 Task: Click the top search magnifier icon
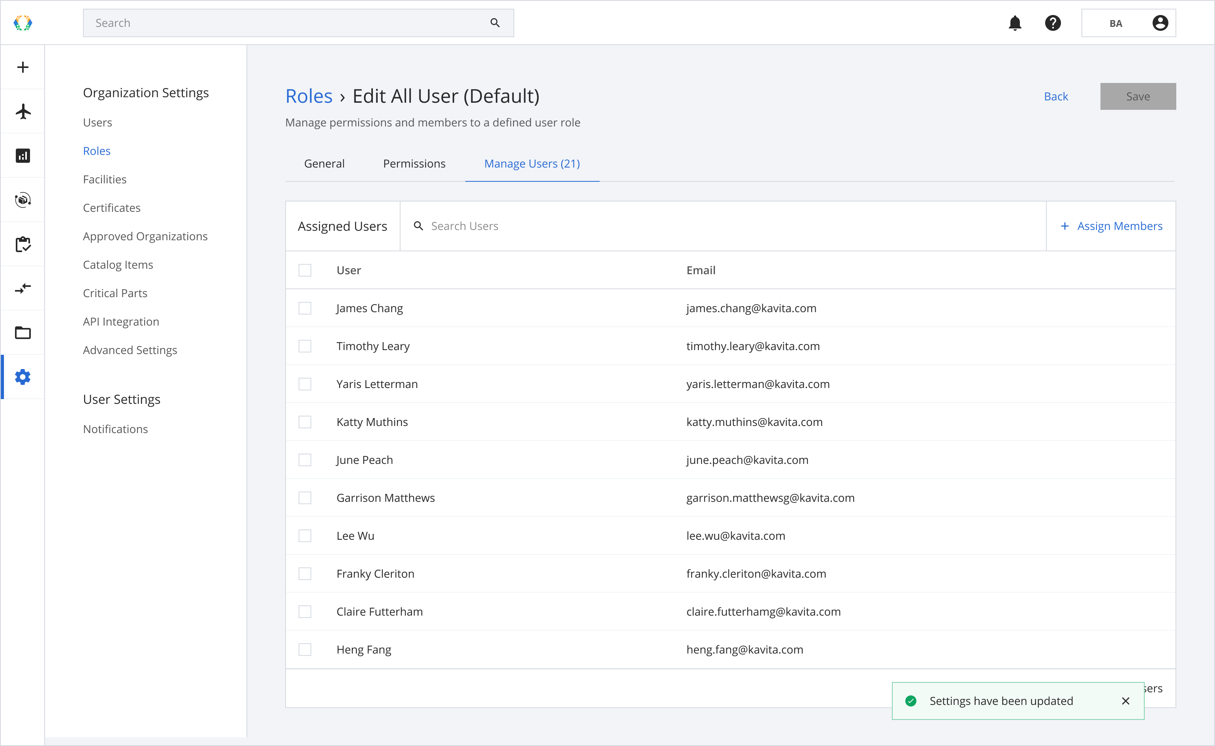pyautogui.click(x=495, y=23)
